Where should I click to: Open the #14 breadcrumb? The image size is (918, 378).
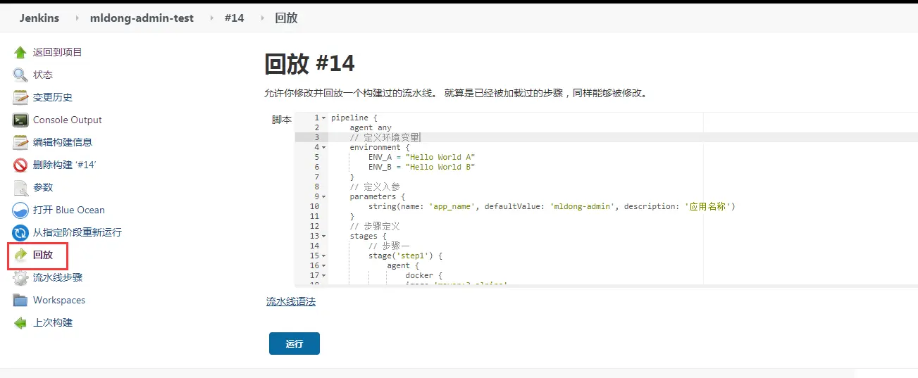[x=235, y=18]
